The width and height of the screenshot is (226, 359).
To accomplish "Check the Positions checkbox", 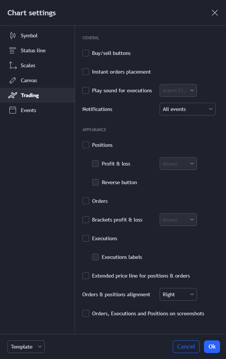I will 86,145.
